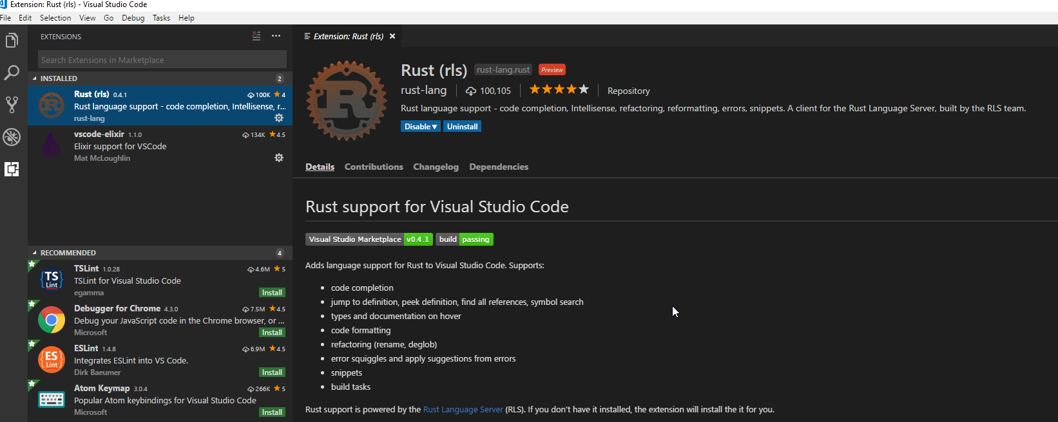Screen dimensions: 1058x422
Task: Open the Selection menu
Action: 55,18
